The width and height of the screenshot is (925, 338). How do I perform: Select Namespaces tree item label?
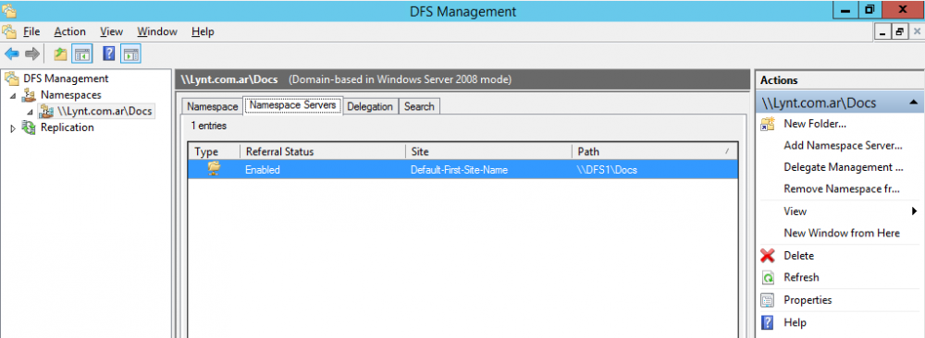coord(71,95)
